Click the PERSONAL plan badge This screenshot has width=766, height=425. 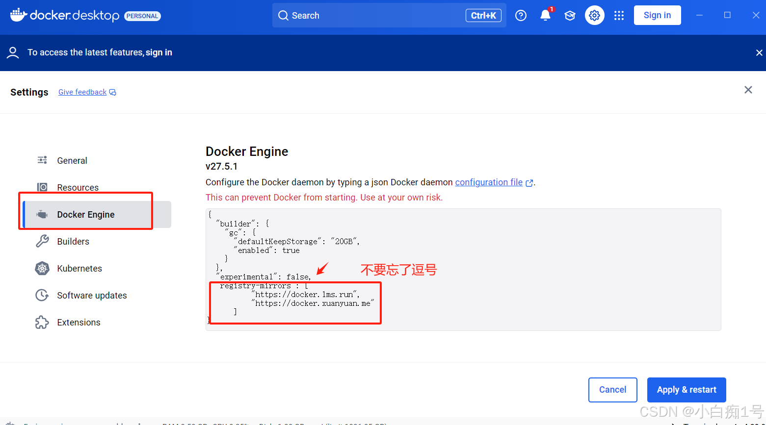tap(142, 16)
